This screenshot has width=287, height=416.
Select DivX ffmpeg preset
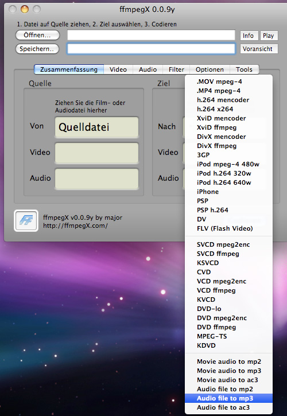pyautogui.click(x=228, y=146)
